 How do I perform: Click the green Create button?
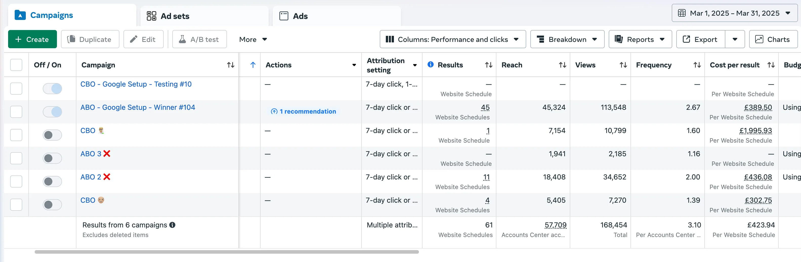pos(32,39)
